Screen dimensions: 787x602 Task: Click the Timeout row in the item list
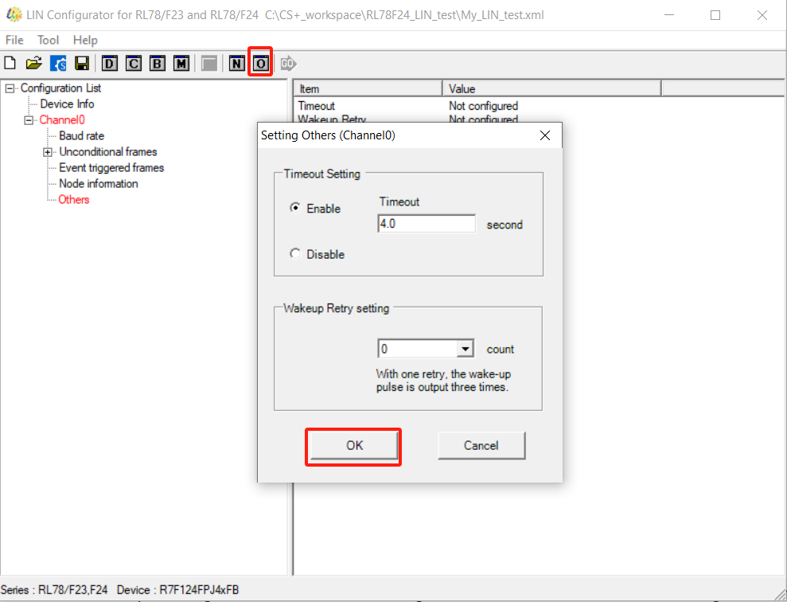[316, 106]
